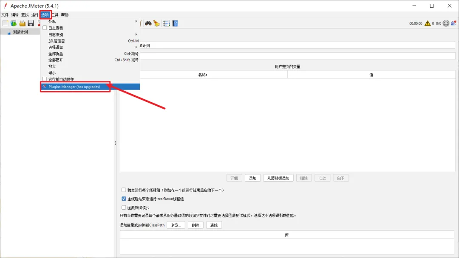Click the 向上 button
The width and height of the screenshot is (459, 258).
(322, 178)
